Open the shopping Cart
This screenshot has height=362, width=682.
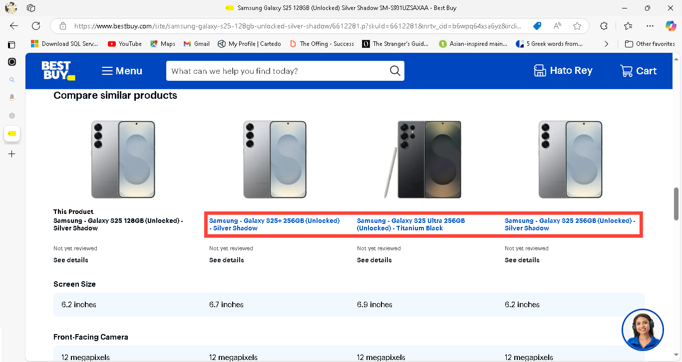coord(638,71)
